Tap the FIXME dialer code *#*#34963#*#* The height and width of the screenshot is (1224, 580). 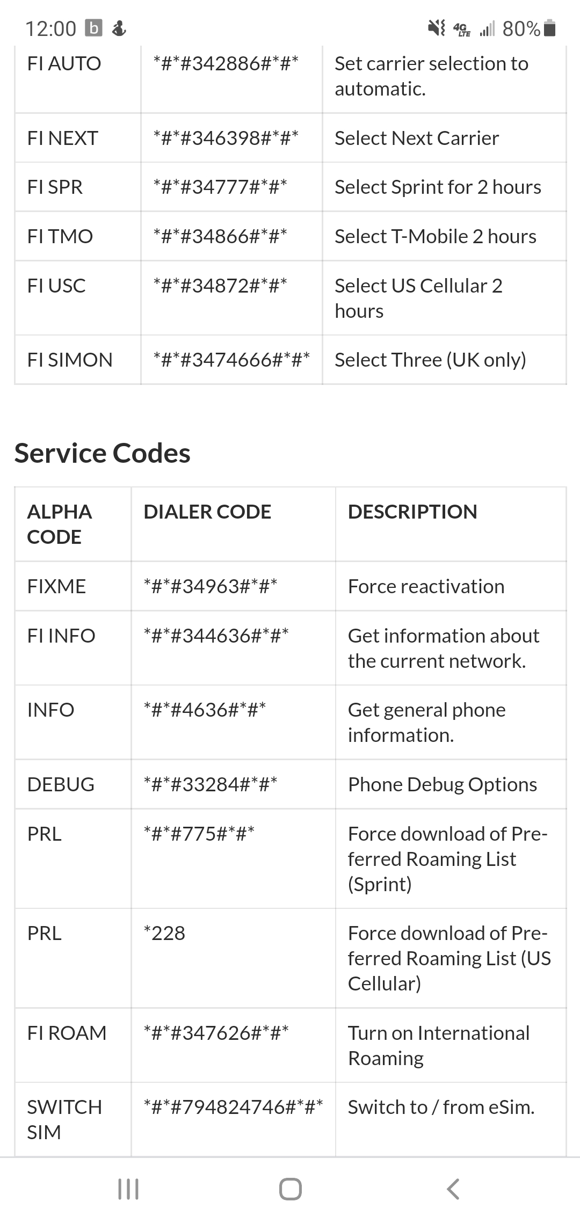coord(211,586)
